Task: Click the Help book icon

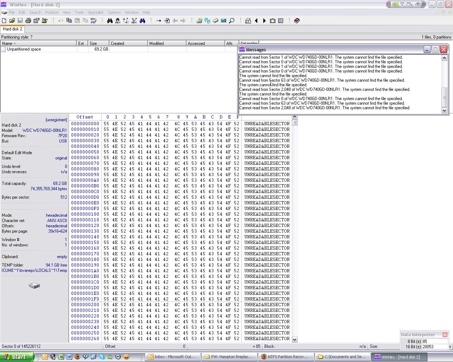Action: coord(297,21)
